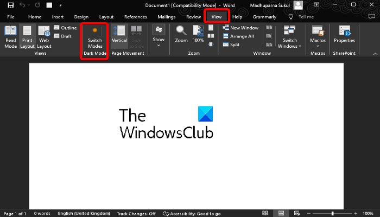Click the Macros icon
This screenshot has width=380, height=217.
[318, 31]
